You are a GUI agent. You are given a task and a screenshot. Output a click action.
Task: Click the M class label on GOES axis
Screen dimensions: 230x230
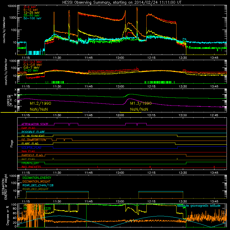(x=15, y=95)
